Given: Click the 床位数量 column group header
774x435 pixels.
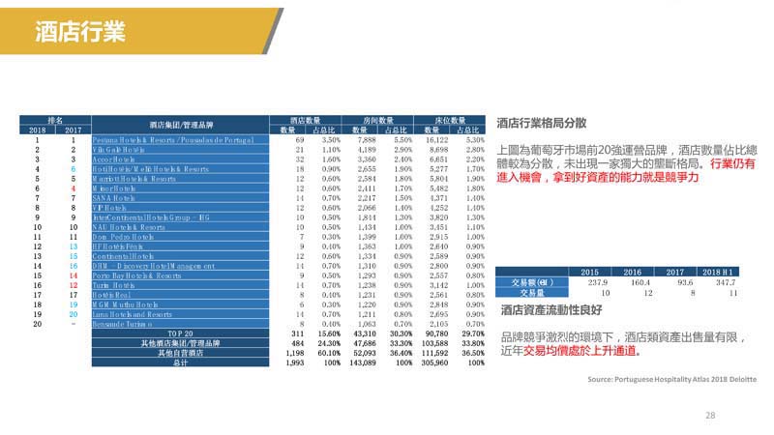Looking at the screenshot, I should click(x=450, y=120).
